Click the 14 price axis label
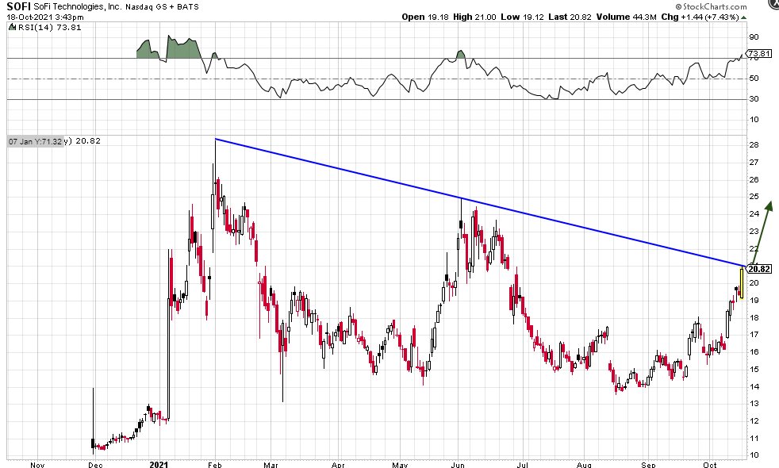This screenshot has width=779, height=468. [754, 387]
